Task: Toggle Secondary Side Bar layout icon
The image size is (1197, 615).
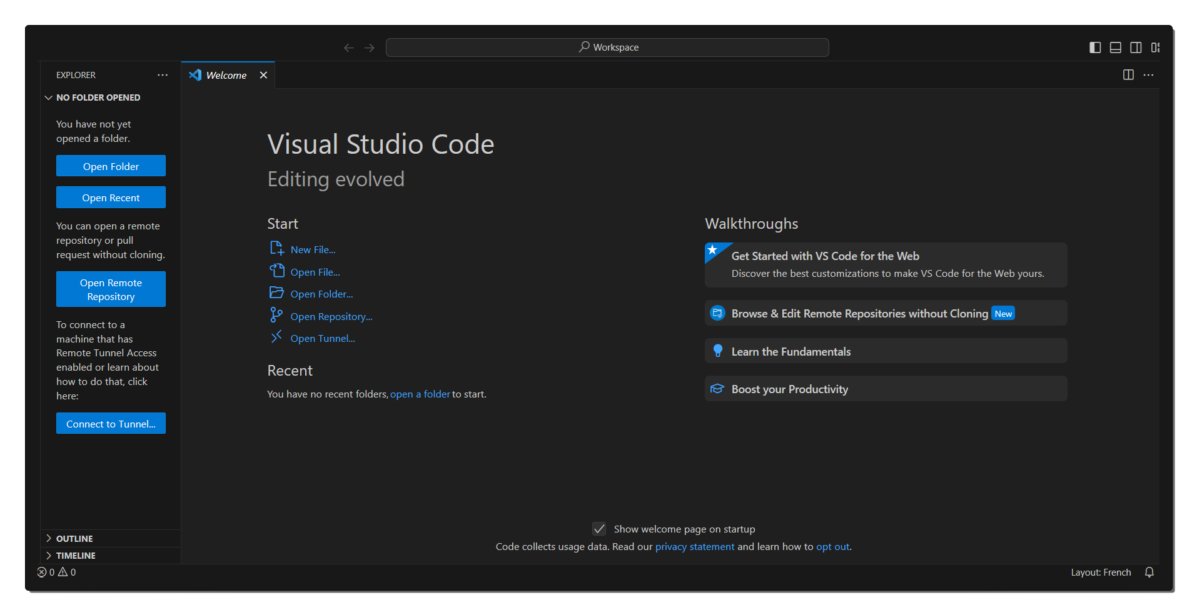Action: (x=1136, y=47)
